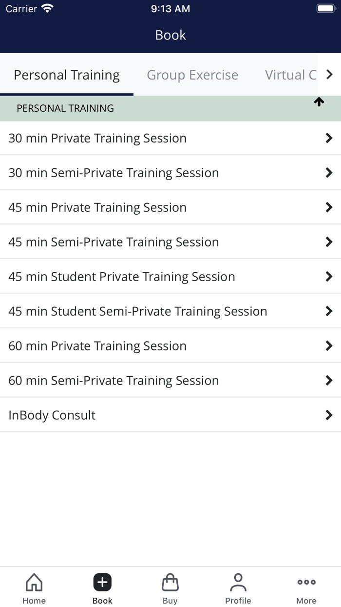Open 30 min Private Training Session
Viewport: 341px width, 607px height.
(97, 138)
